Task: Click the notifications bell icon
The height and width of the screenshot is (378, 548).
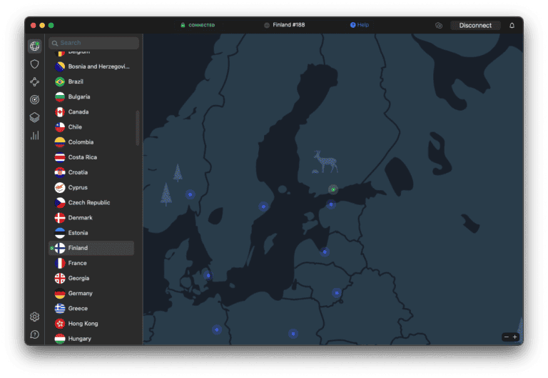Action: pos(512,26)
